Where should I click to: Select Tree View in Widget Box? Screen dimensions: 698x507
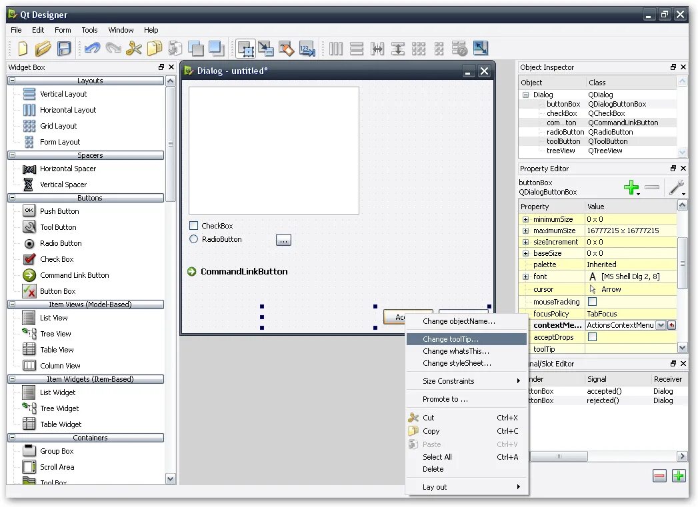55,334
